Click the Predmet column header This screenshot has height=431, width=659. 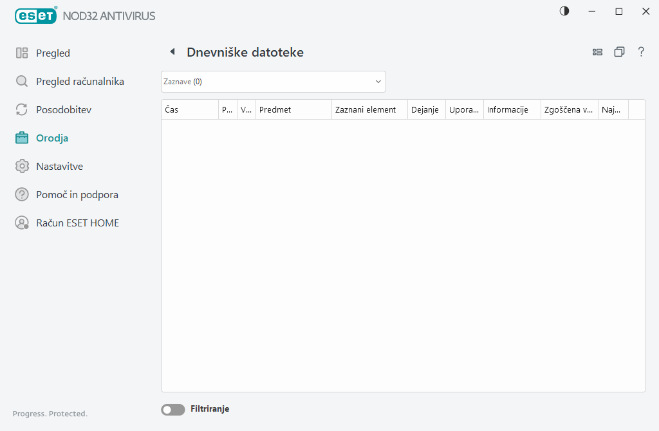293,110
